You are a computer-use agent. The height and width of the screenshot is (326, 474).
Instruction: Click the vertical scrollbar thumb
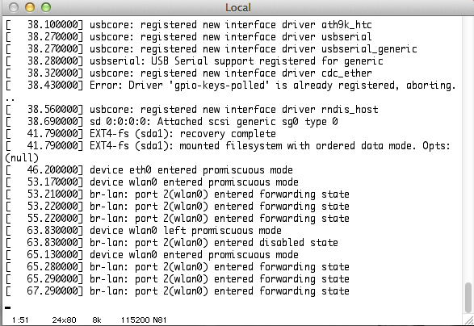tap(468, 297)
